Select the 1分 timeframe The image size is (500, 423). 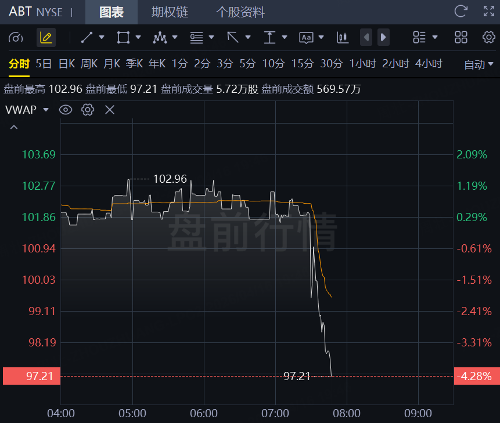pos(180,64)
